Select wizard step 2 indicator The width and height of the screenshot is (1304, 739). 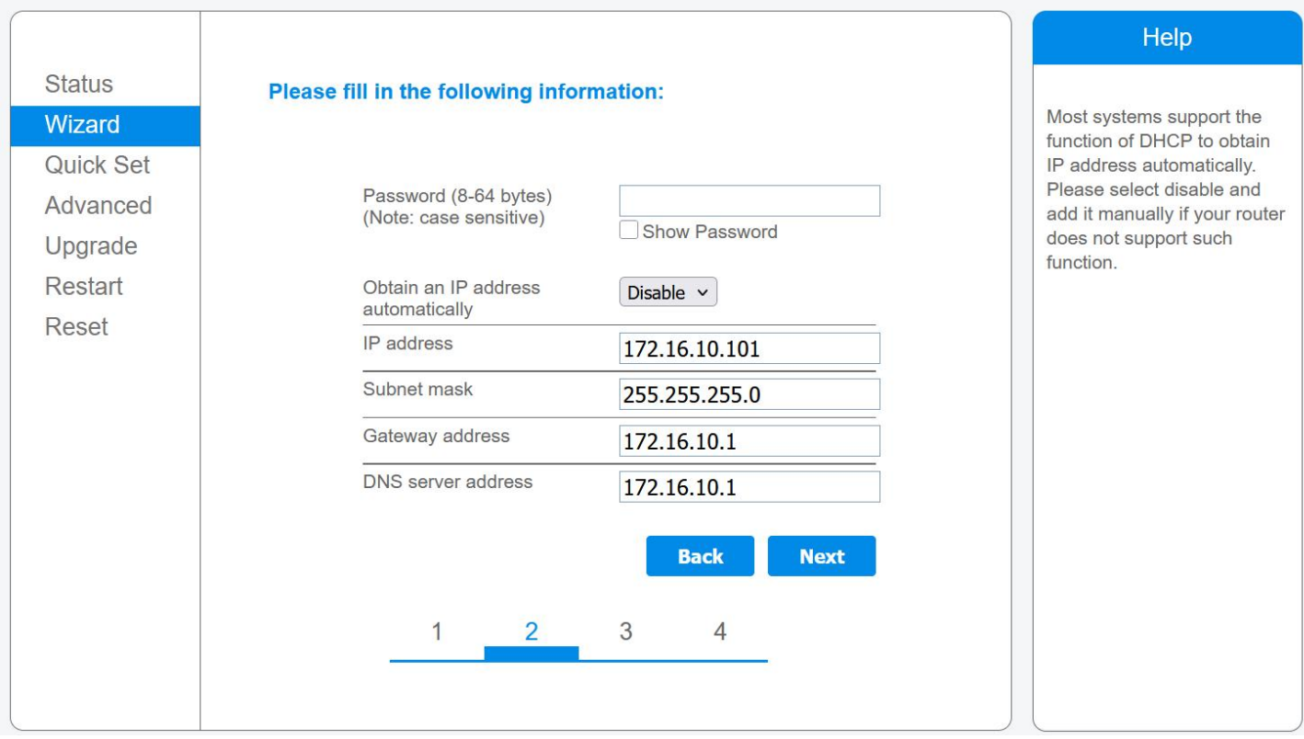point(532,632)
